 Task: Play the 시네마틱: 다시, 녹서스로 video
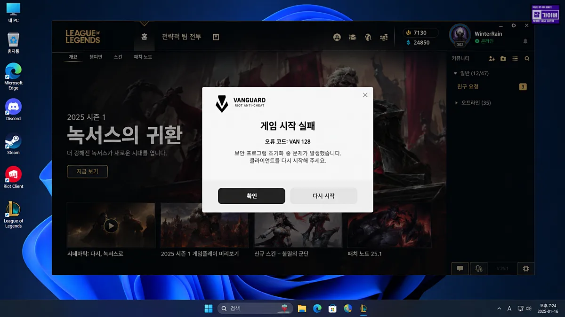(111, 225)
